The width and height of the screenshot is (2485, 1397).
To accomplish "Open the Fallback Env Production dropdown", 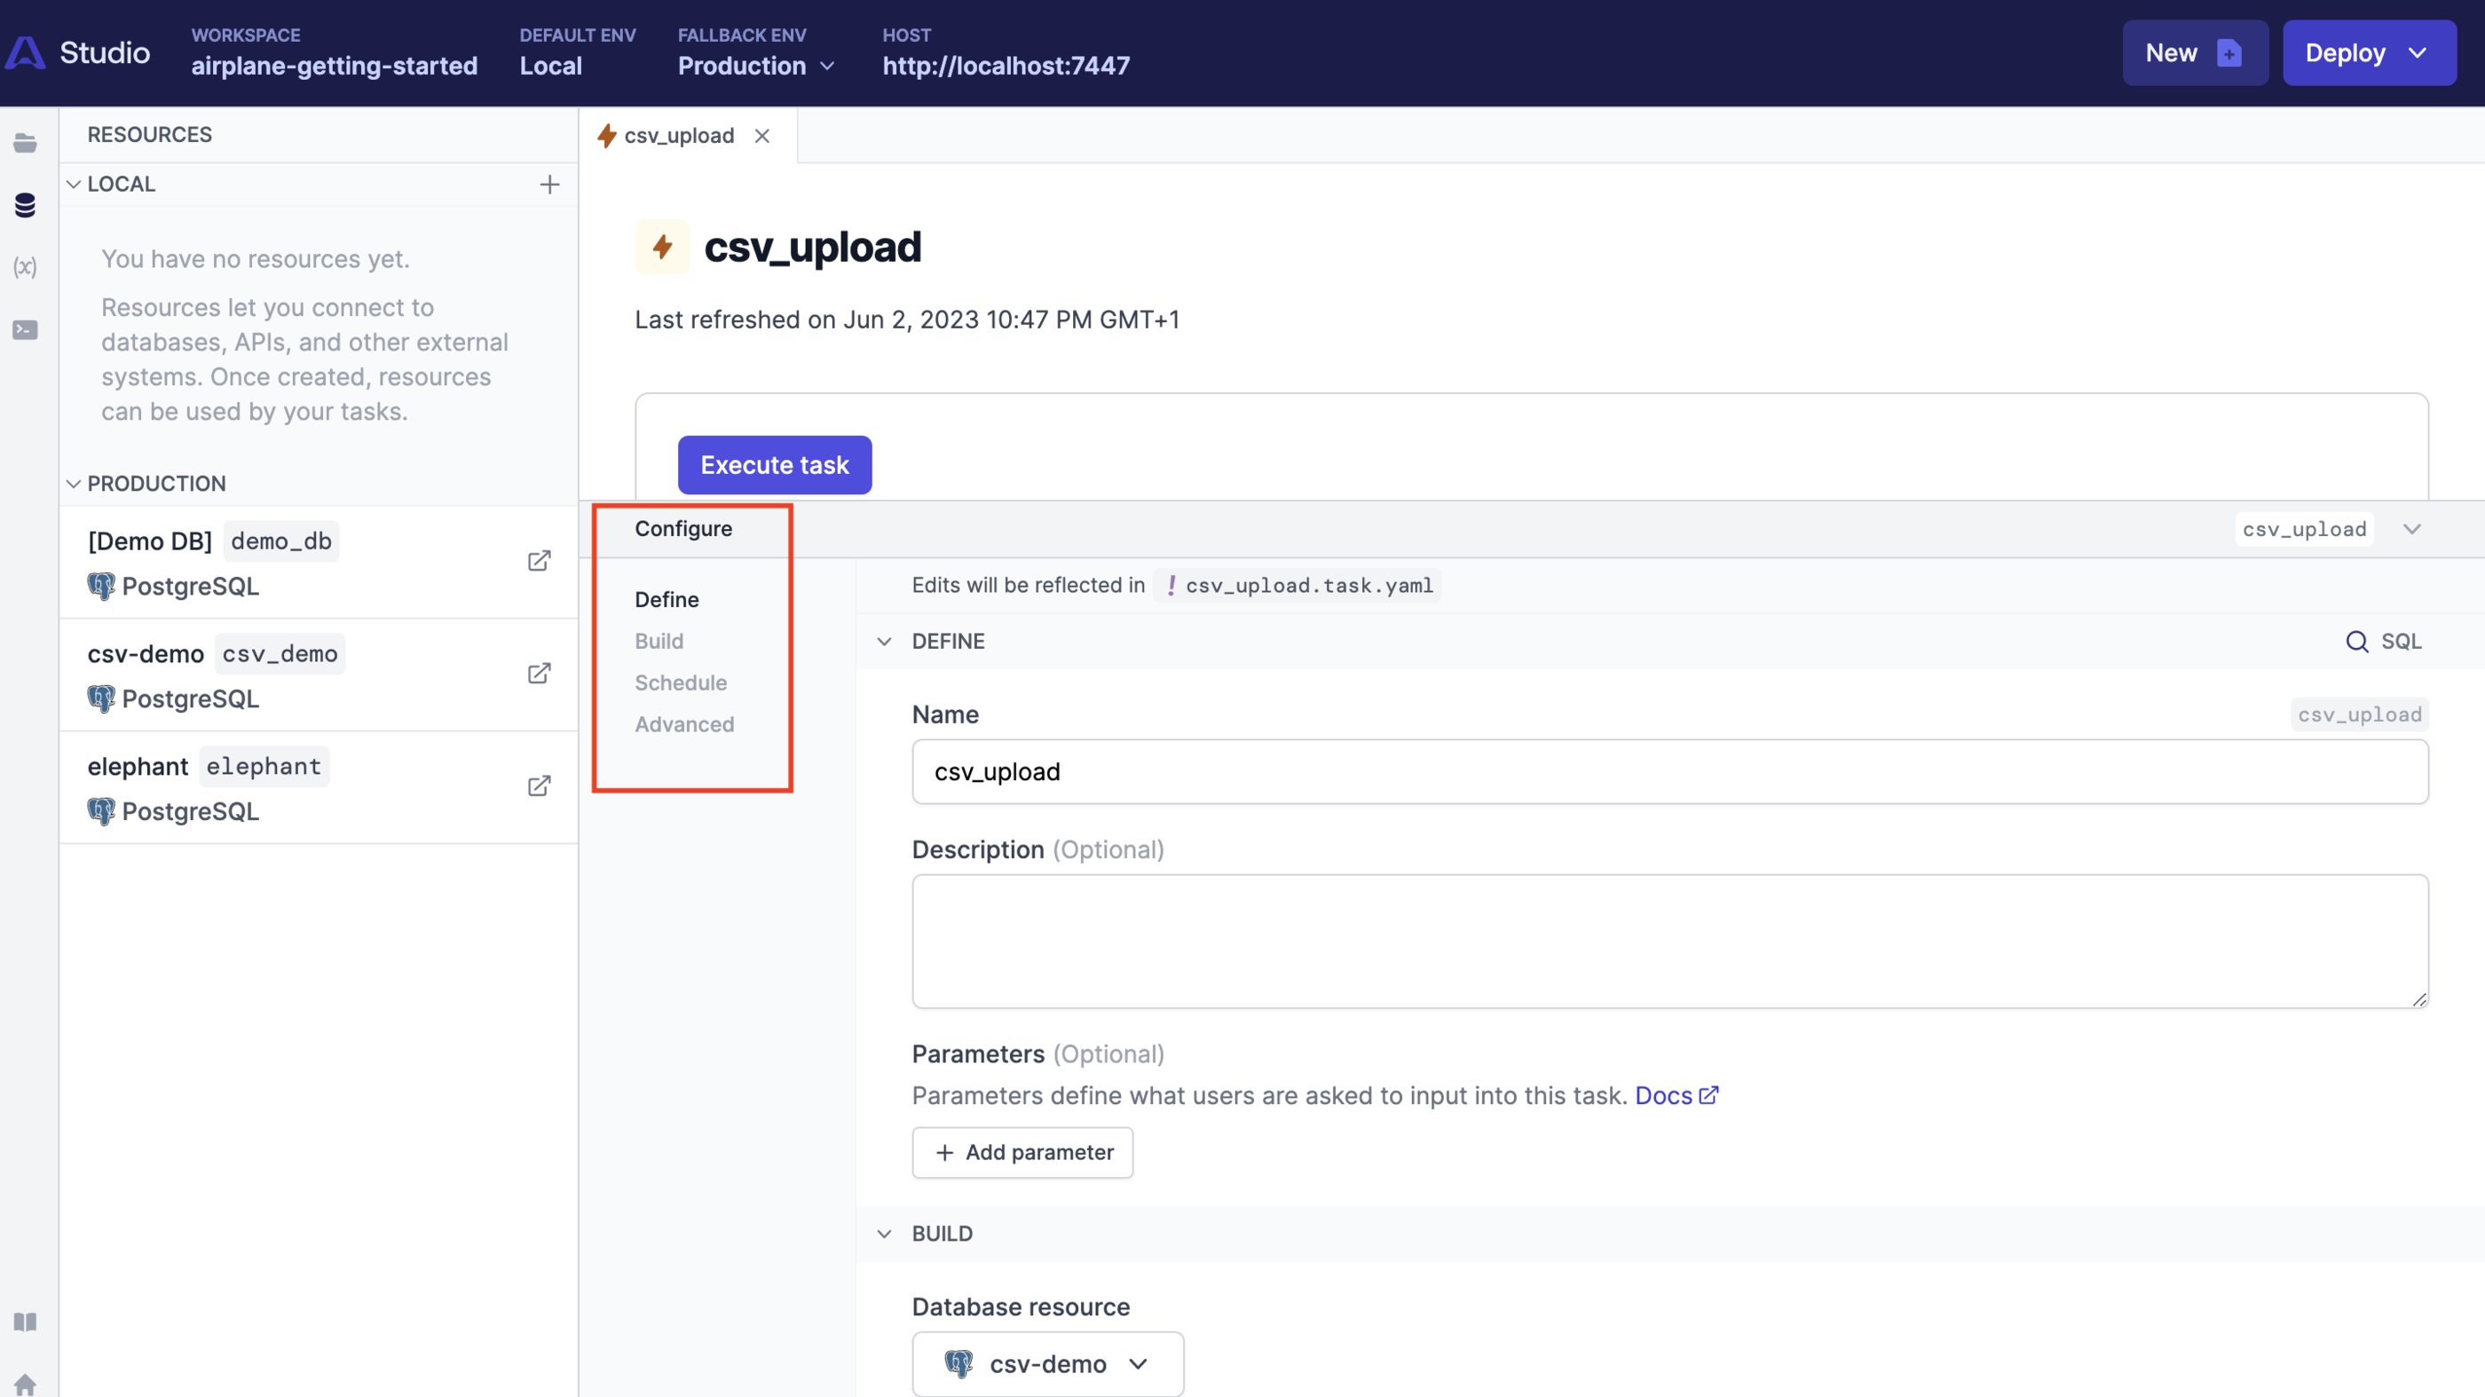I will tap(755, 66).
